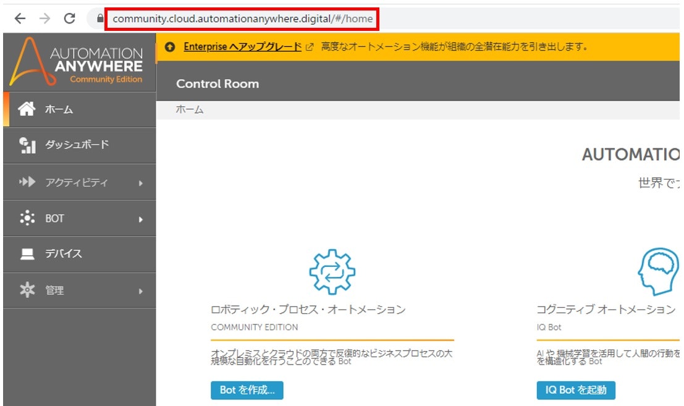684x406 pixels.
Task: Open デバイス in the sidebar
Action: [x=79, y=254]
